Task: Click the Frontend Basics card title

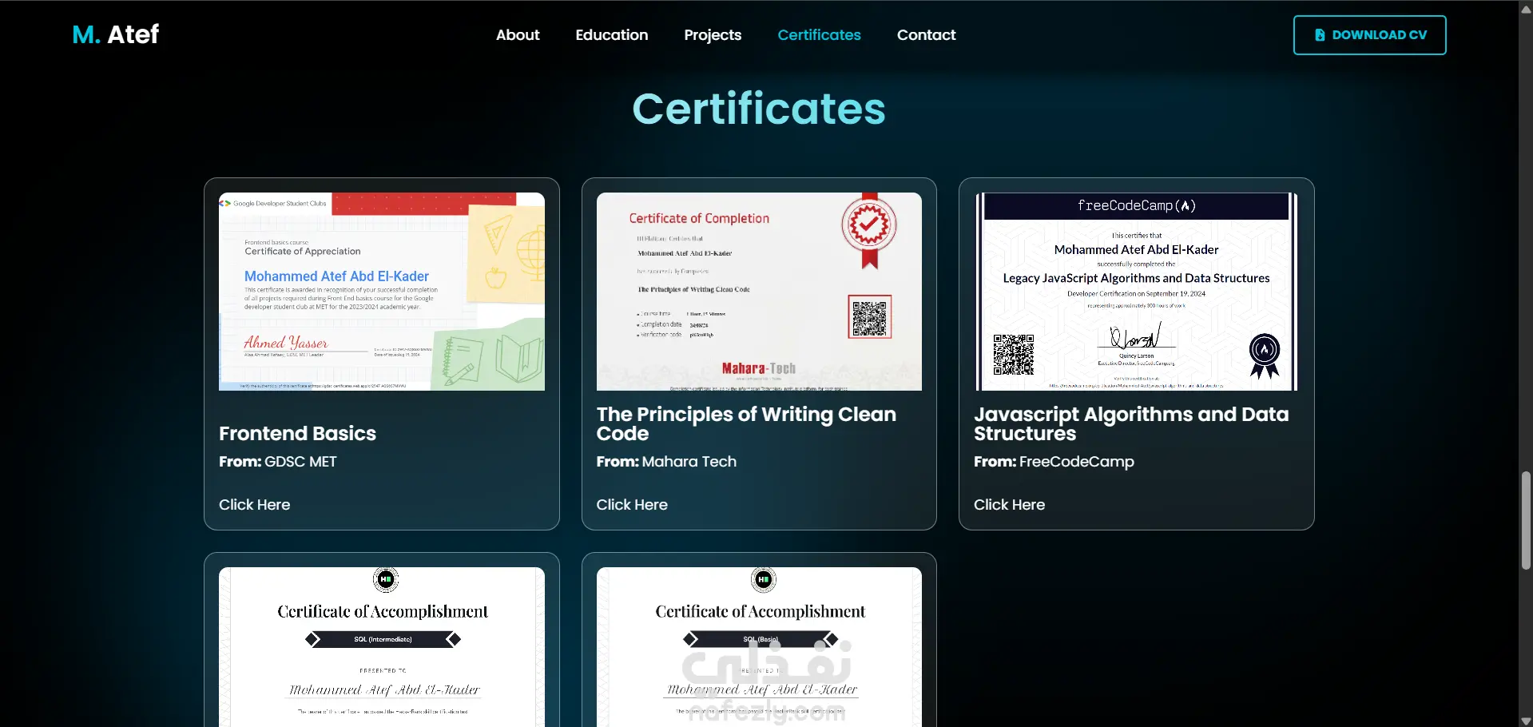Action: click(297, 434)
